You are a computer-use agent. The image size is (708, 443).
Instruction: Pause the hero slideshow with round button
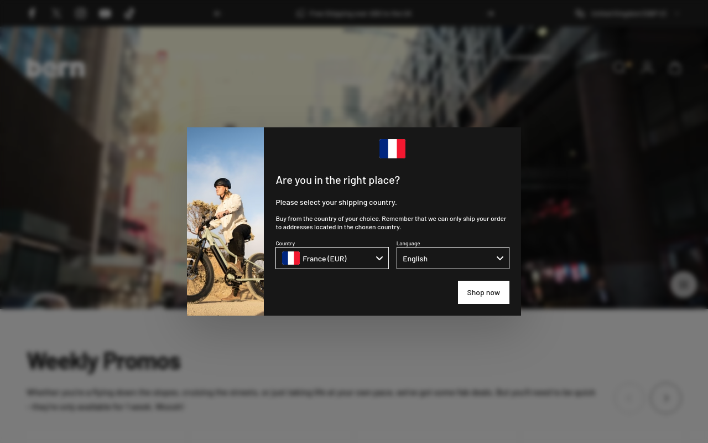click(x=684, y=285)
